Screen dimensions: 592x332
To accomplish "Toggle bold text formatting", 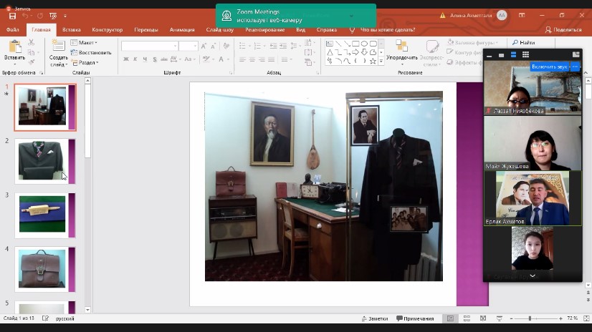I will pos(125,60).
